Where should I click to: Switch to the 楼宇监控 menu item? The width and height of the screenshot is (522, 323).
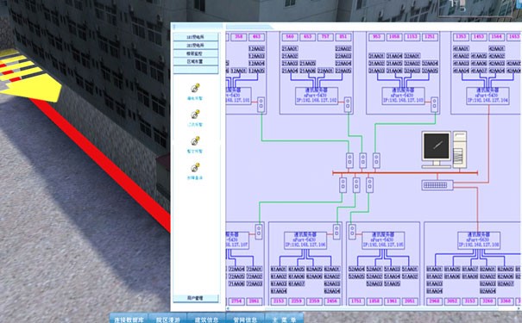click(196, 53)
